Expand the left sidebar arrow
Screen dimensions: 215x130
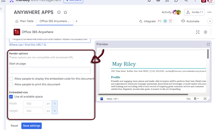coord(1,9)
